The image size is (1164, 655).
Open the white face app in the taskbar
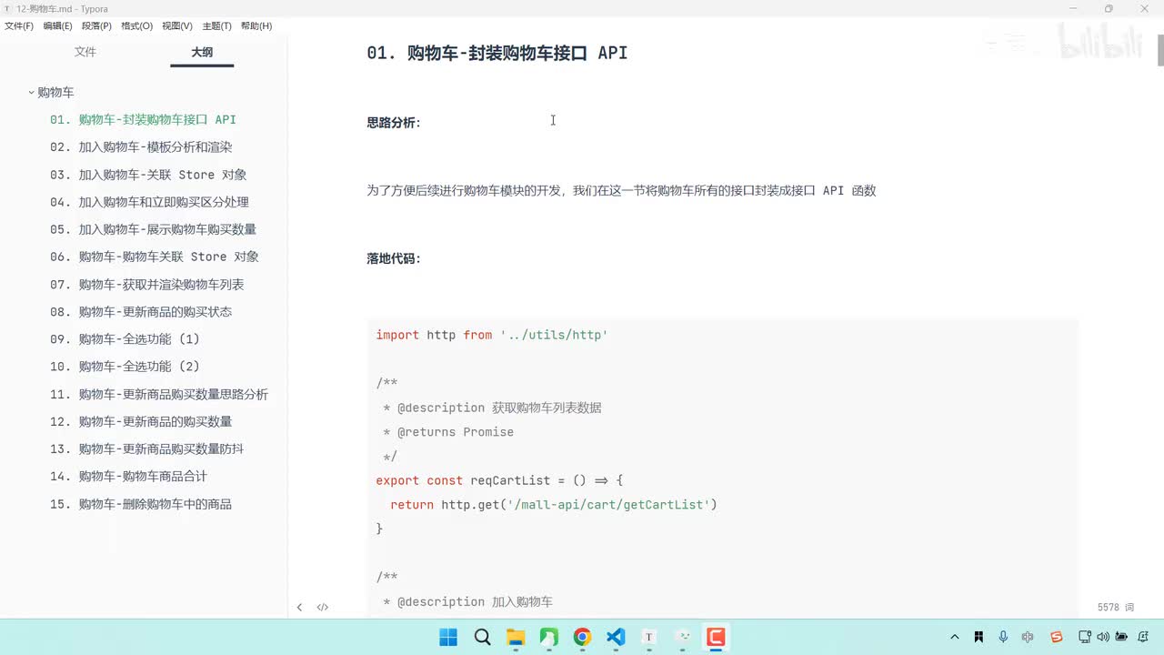(683, 637)
